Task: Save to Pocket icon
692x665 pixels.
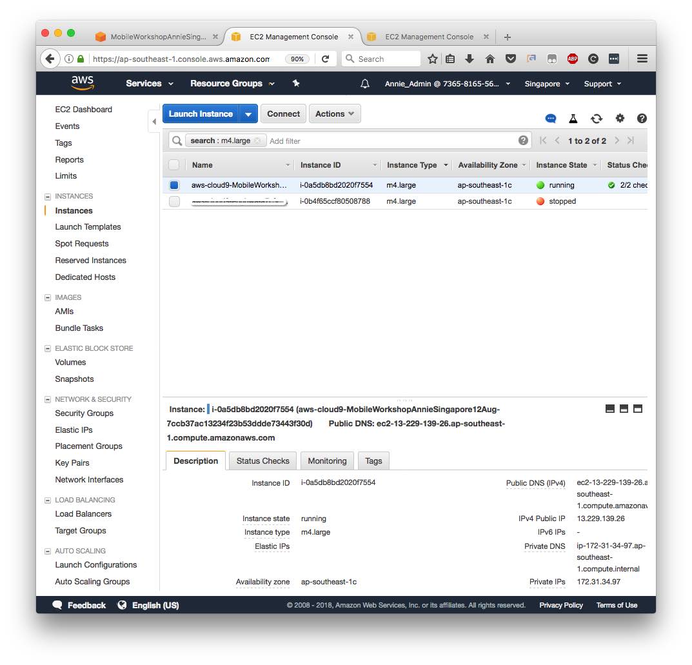Action: tap(511, 59)
